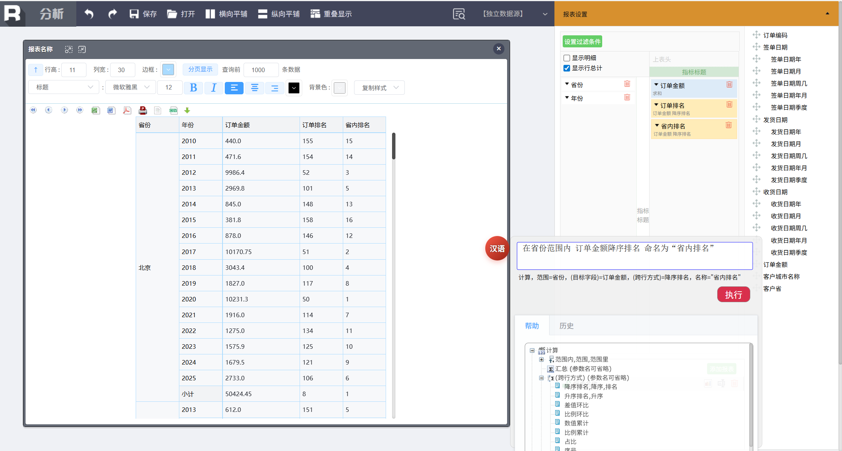The width and height of the screenshot is (842, 451).
Task: Click the undo arrow in top toolbar
Action: click(x=89, y=14)
